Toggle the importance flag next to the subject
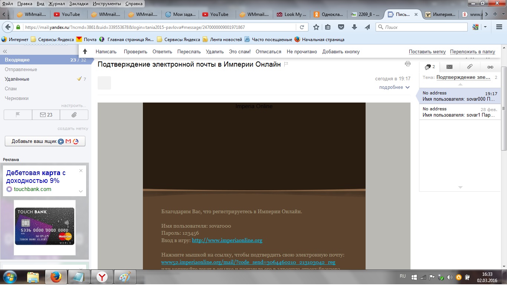Viewport: 507px width, 288px height. 286,64
